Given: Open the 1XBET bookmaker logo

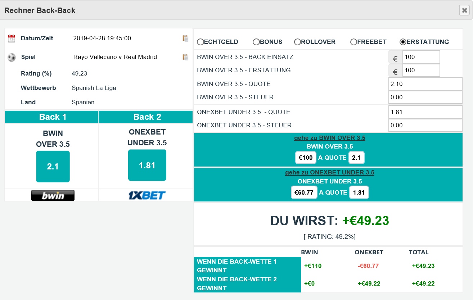Looking at the screenshot, I should [147, 195].
